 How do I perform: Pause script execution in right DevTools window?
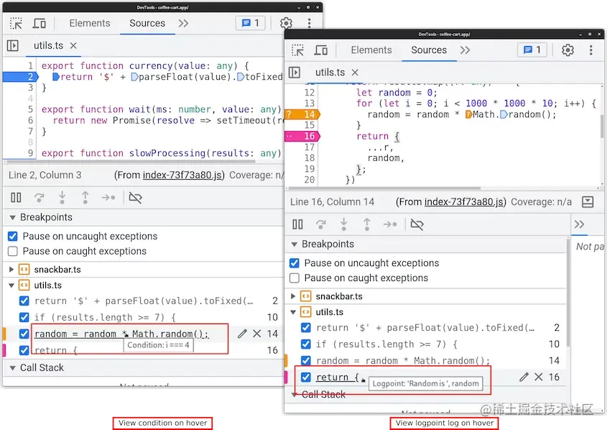pos(297,224)
